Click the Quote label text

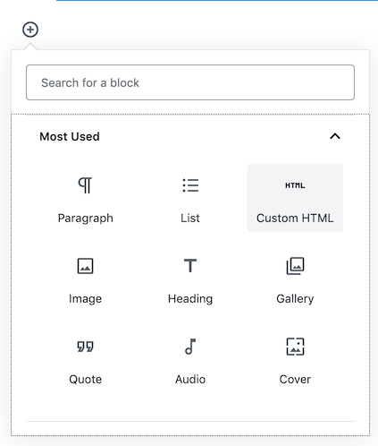tap(86, 380)
